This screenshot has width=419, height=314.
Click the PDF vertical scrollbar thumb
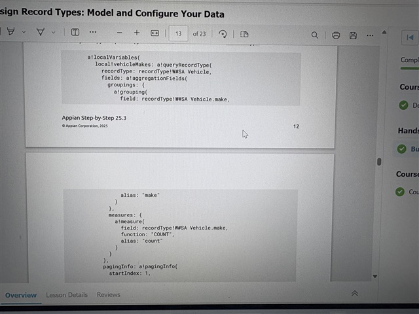point(379,162)
